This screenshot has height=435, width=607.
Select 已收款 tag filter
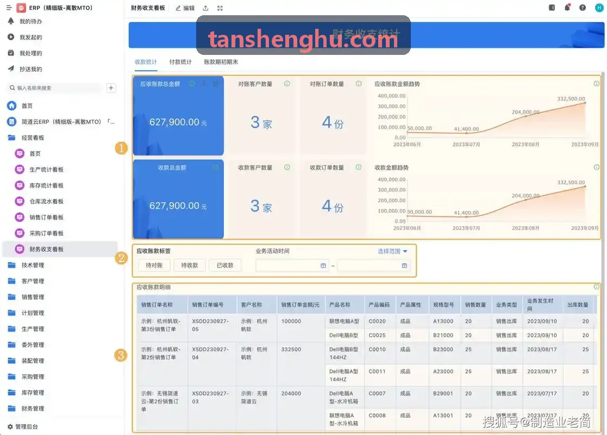pos(225,265)
